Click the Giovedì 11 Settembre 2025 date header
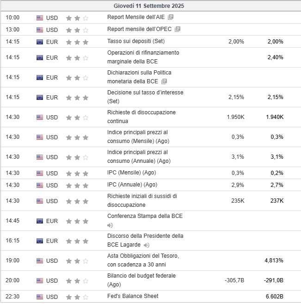The image size is (301, 304). point(151,6)
